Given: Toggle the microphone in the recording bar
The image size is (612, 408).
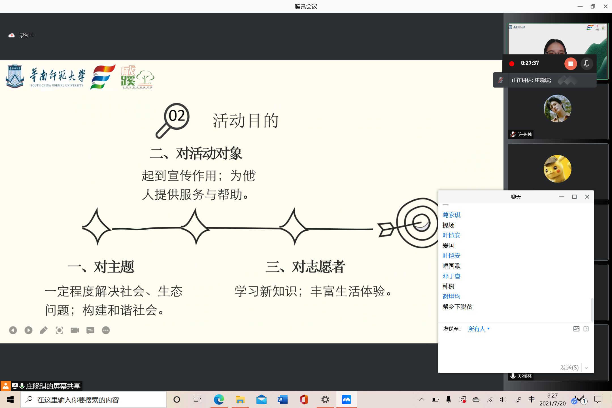Looking at the screenshot, I should tap(586, 64).
